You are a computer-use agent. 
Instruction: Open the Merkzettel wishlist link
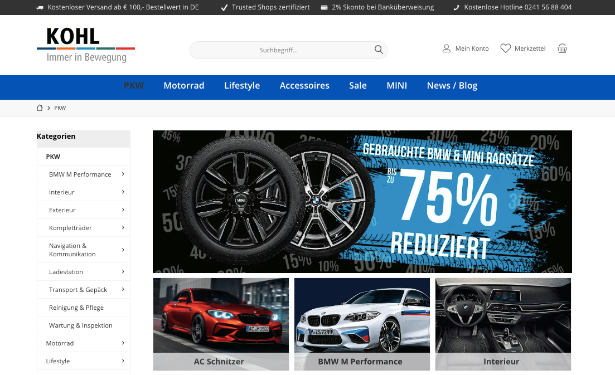pyautogui.click(x=530, y=48)
